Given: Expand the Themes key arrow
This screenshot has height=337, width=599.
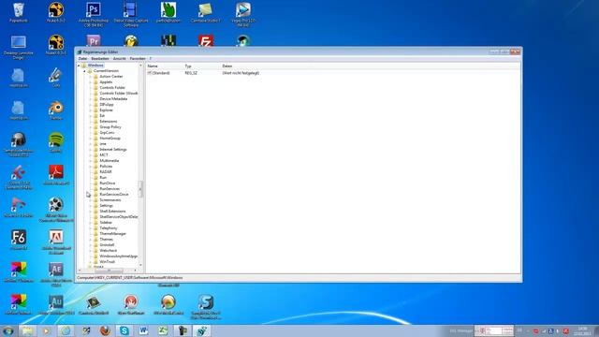Looking at the screenshot, I should tap(91, 240).
